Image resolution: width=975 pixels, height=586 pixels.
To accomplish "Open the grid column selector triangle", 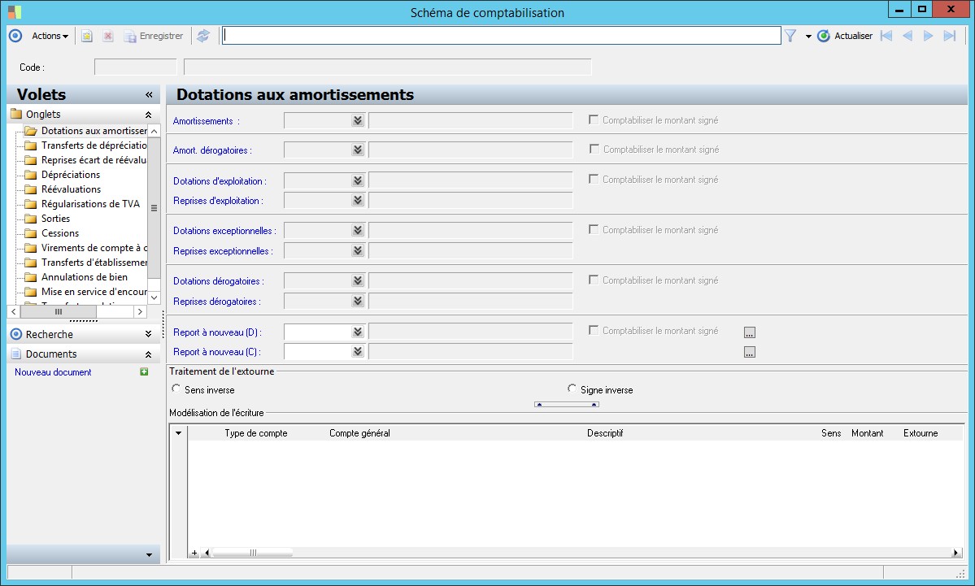I will (x=178, y=433).
